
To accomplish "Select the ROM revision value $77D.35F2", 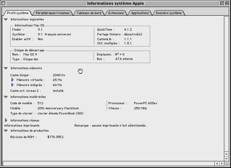I will pyautogui.click(x=55, y=137).
